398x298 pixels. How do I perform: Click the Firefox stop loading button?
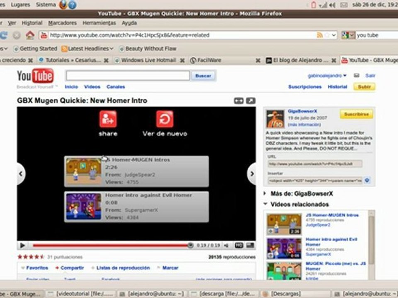pyautogui.click(x=17, y=35)
